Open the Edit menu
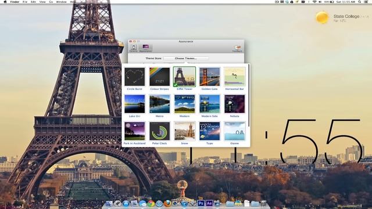Screen dimensions: 372x209 click(34, 2)
